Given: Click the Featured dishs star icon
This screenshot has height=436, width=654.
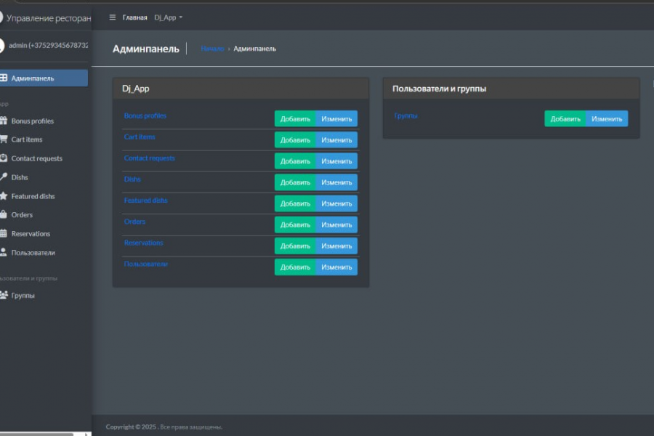Looking at the screenshot, I should click(4, 195).
